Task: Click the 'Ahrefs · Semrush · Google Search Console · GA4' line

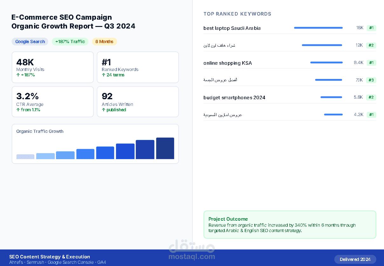Action: pos(58,263)
